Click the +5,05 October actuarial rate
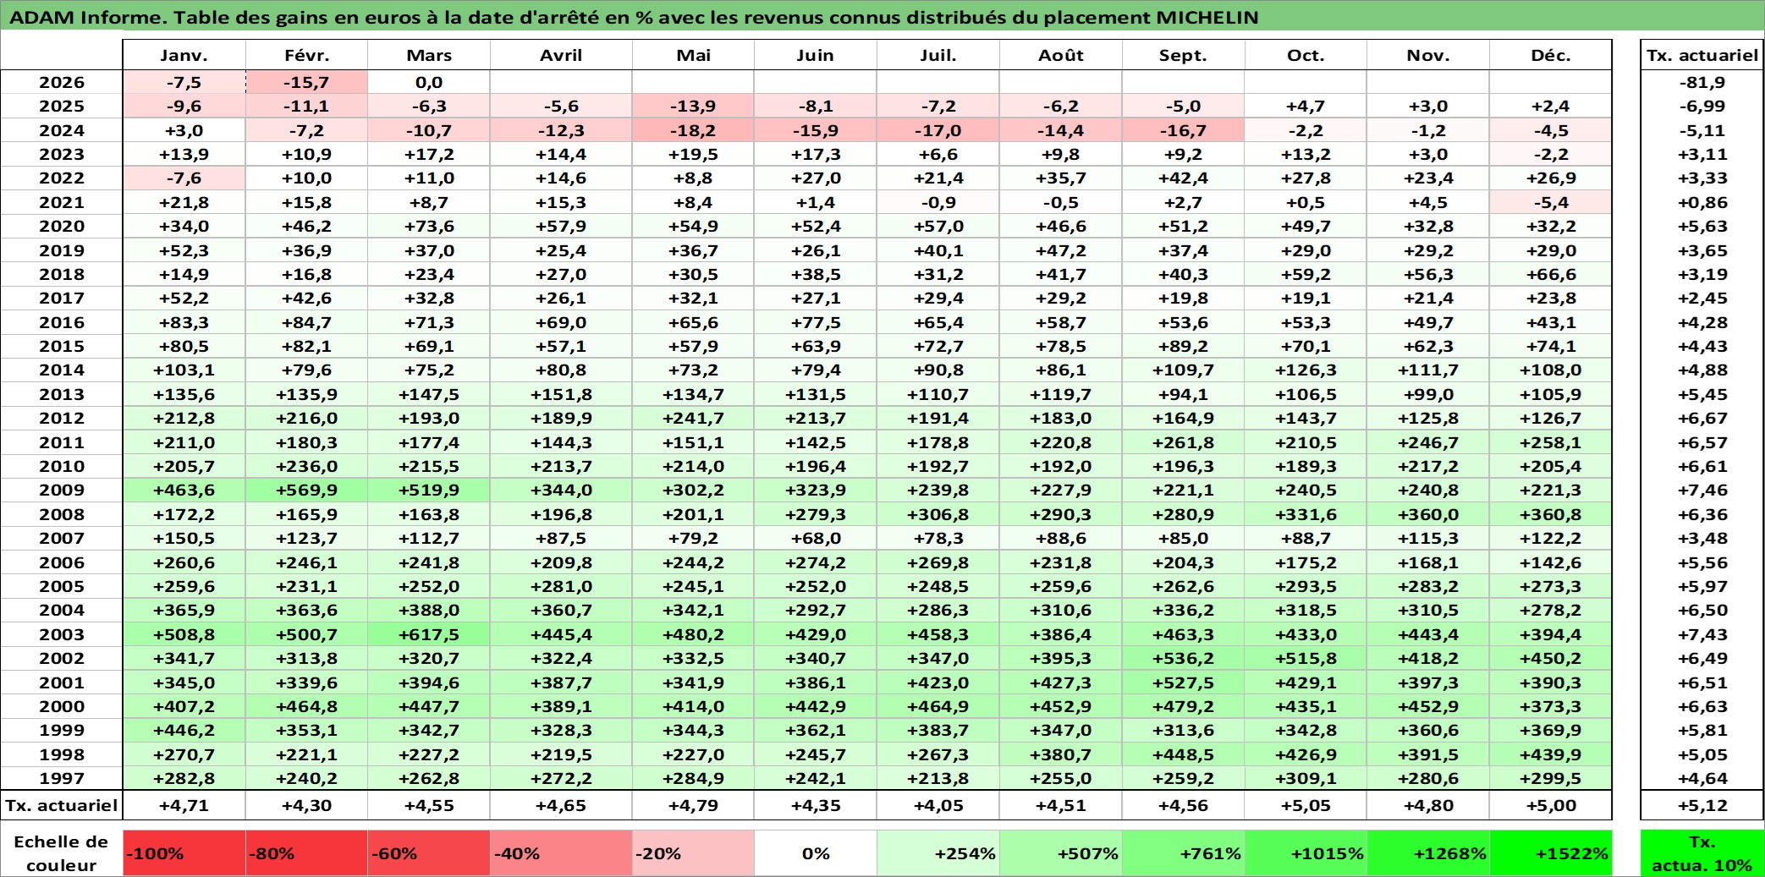The image size is (1765, 877). pos(1306,805)
